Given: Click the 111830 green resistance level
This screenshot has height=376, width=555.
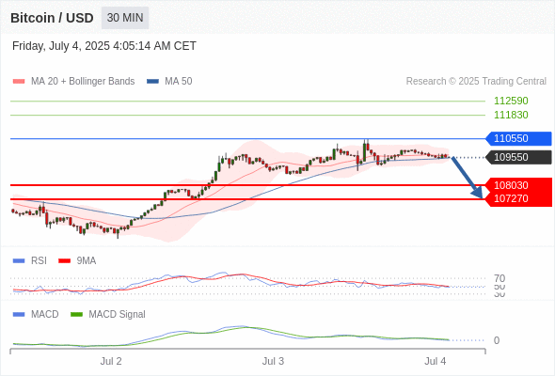Looking at the screenshot, I should pyautogui.click(x=511, y=115).
